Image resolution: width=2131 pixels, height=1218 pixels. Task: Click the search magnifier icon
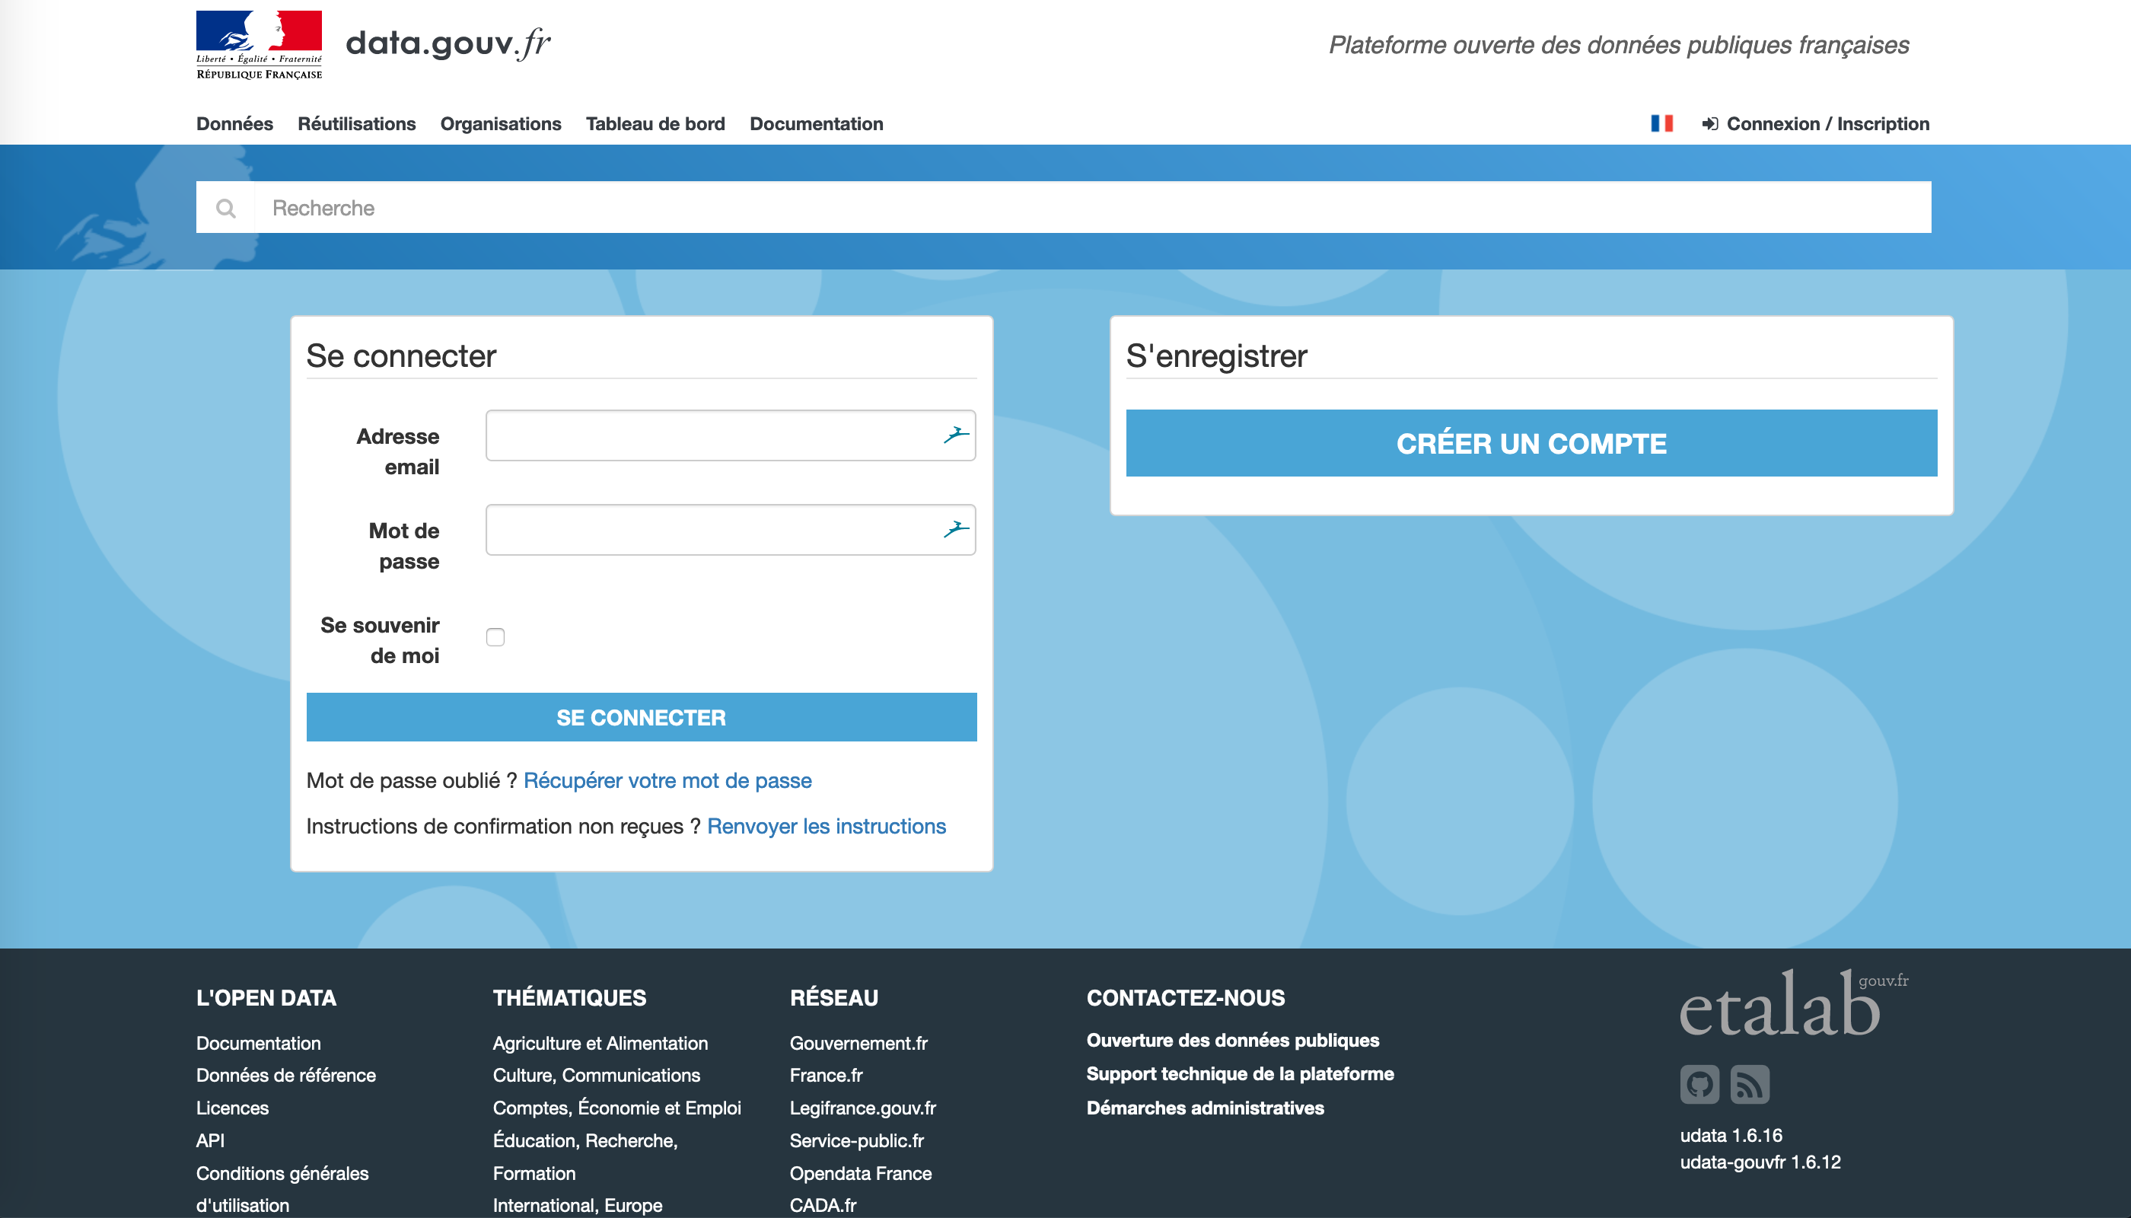pos(225,208)
